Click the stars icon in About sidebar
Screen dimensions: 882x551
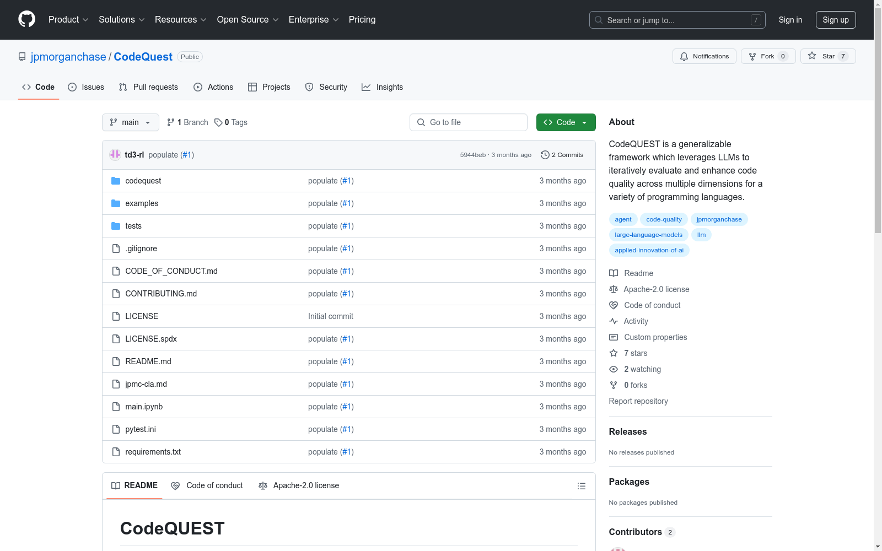[614, 353]
